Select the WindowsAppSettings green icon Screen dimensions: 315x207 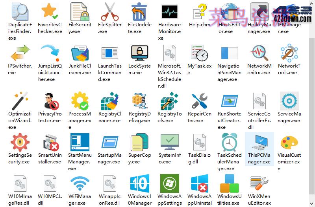tap(170, 183)
